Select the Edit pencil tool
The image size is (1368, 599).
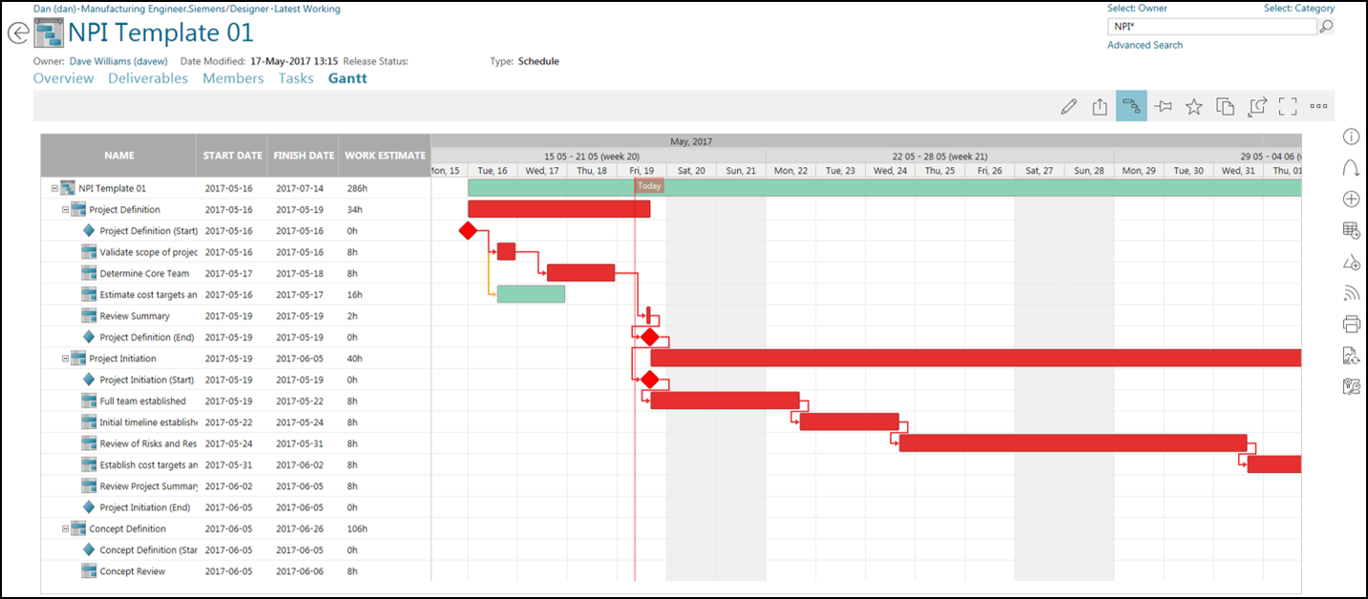1068,107
